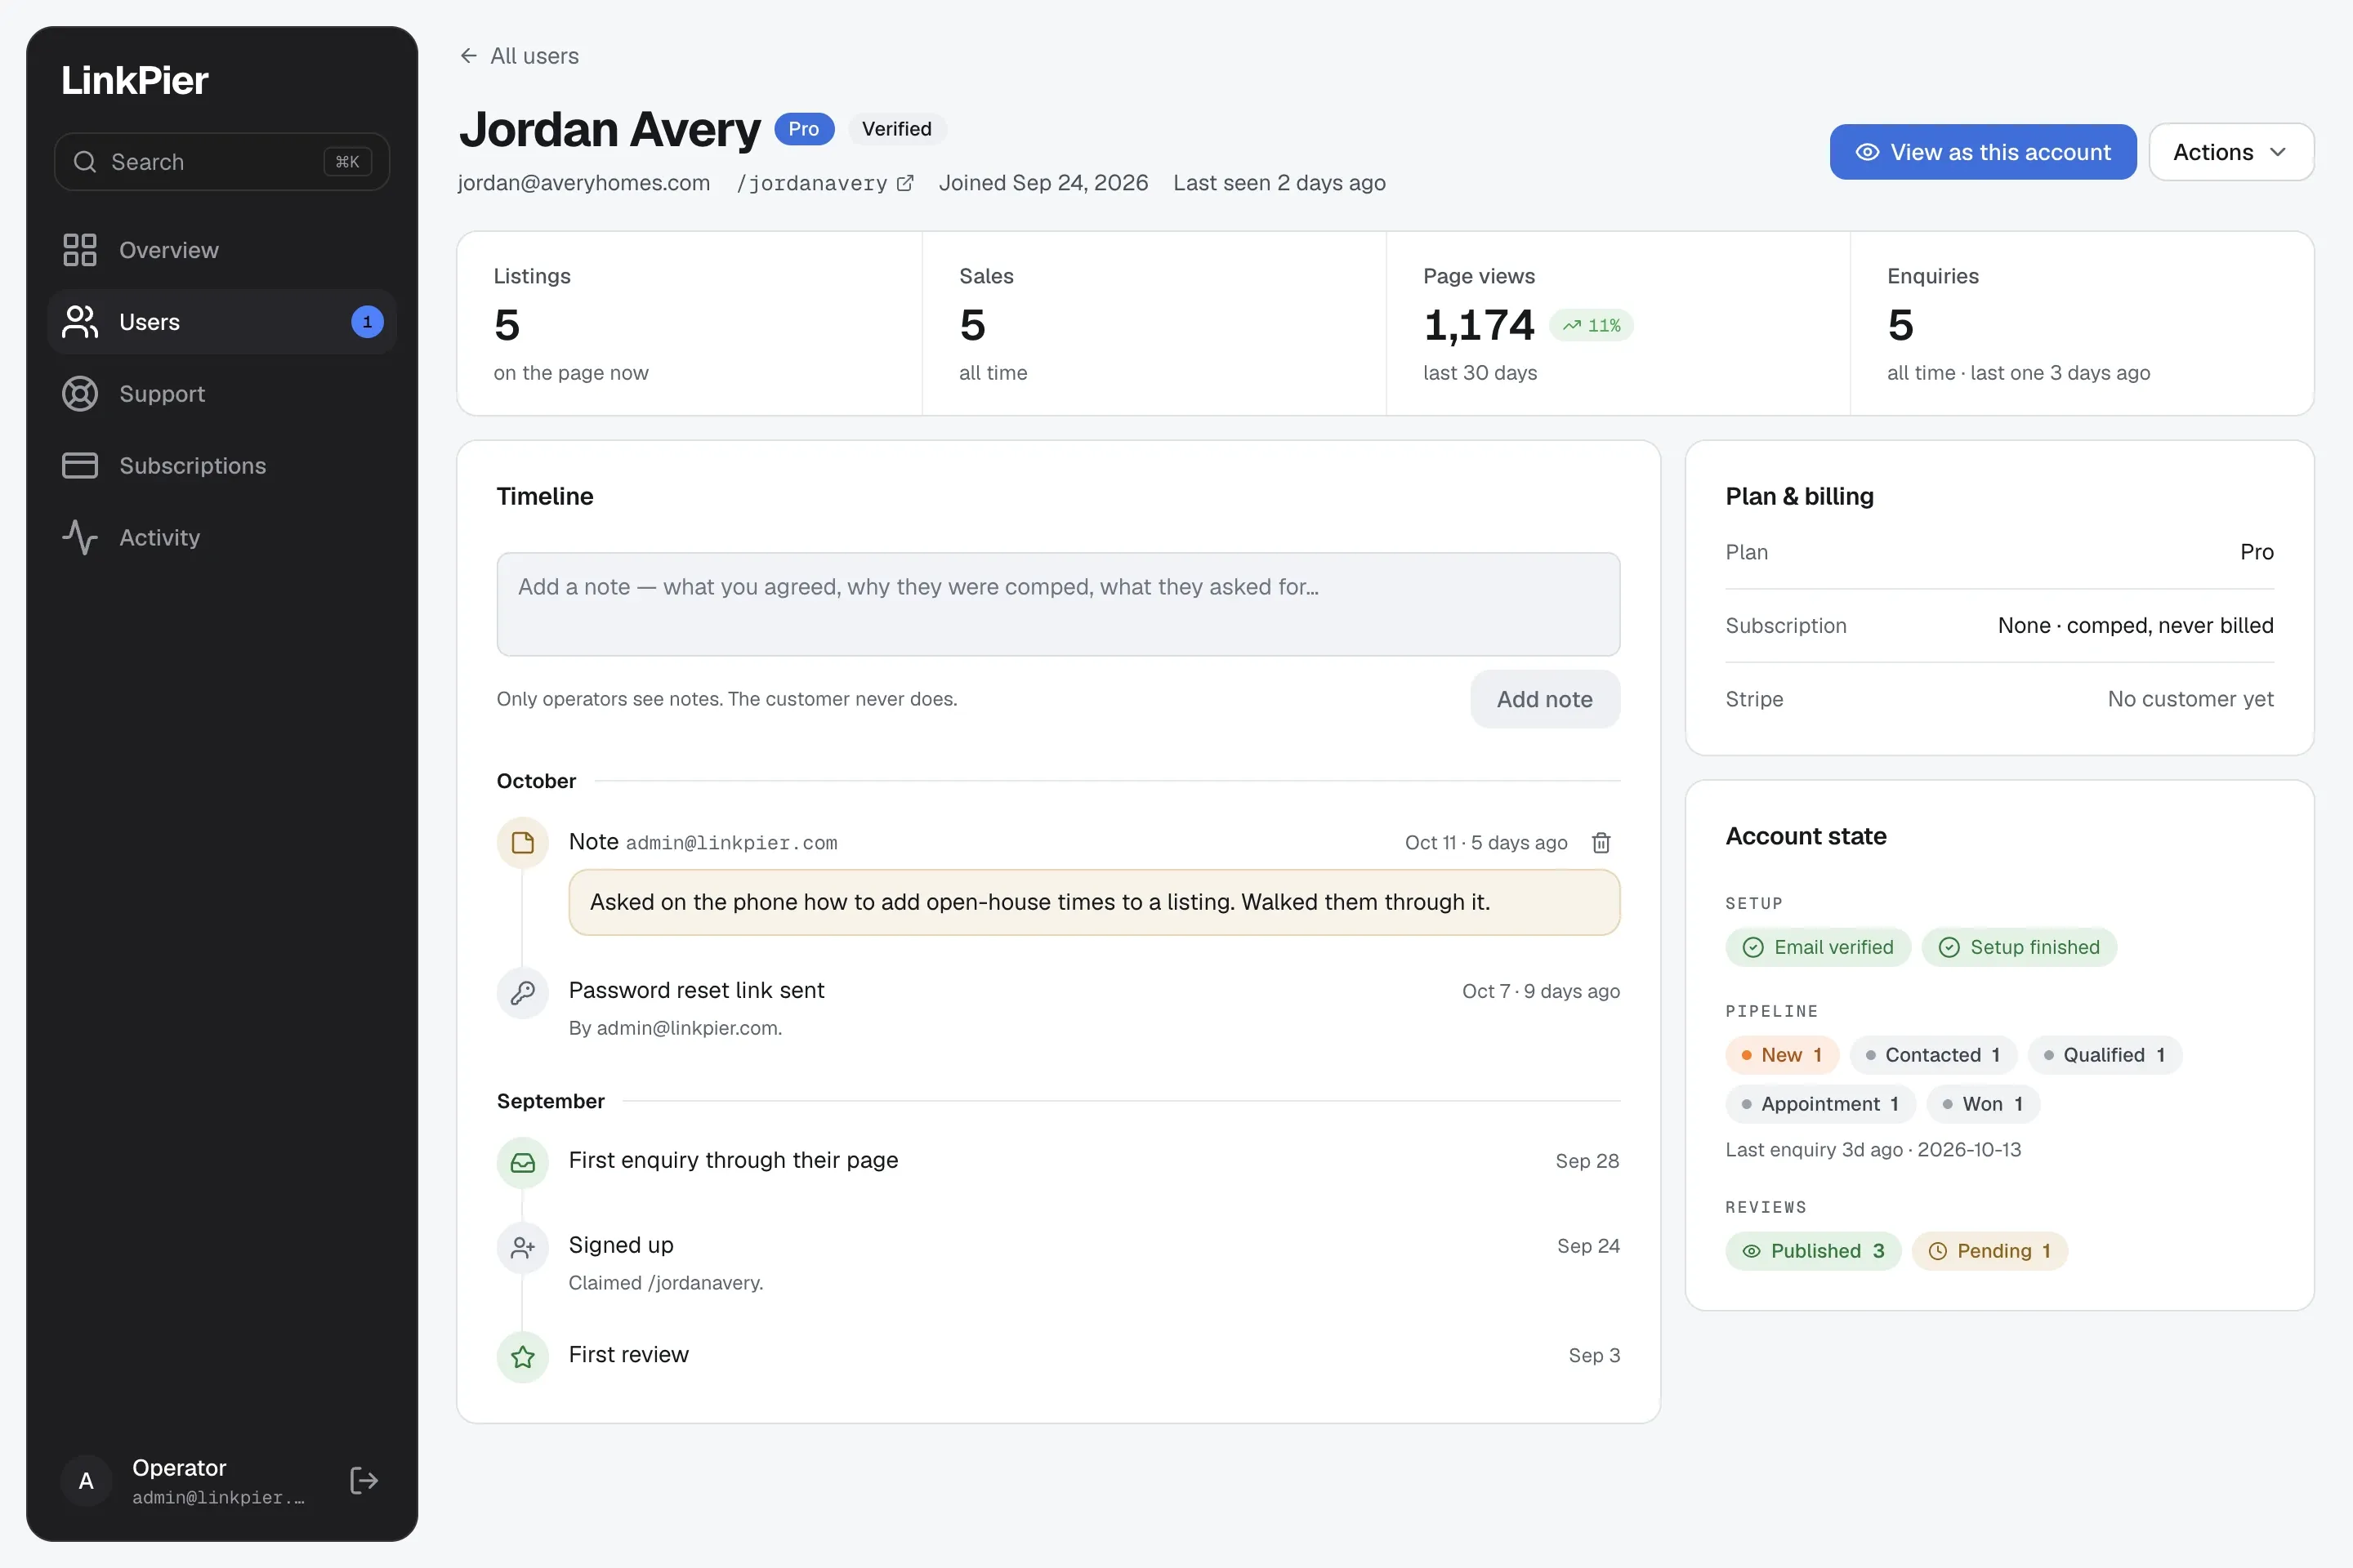2353x1568 pixels.
Task: Click the note icon in October timeline
Action: pos(523,843)
